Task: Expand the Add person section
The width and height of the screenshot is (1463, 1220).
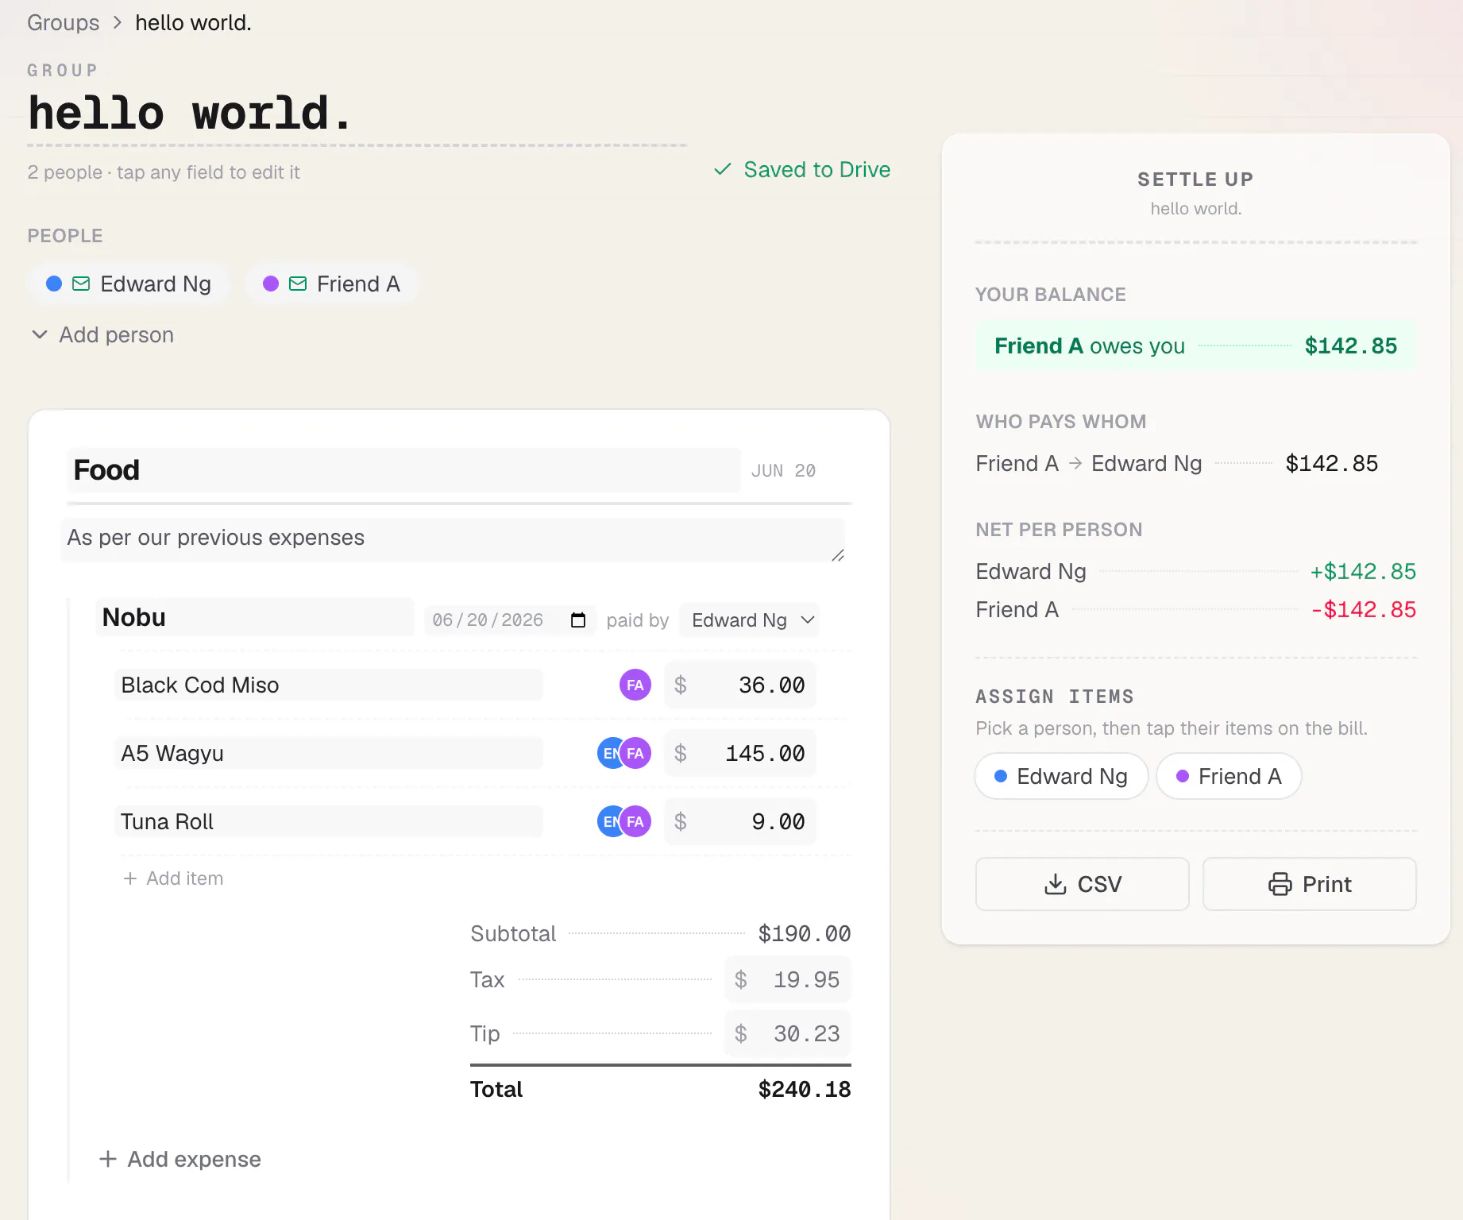Action: click(x=102, y=335)
